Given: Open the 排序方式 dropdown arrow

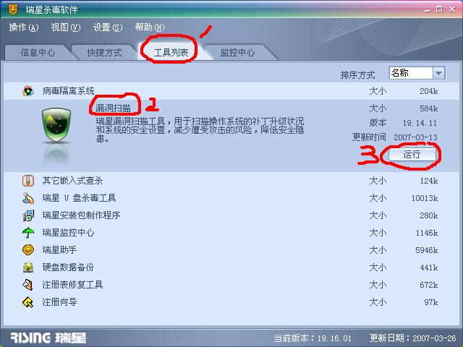Looking at the screenshot, I should (x=439, y=73).
